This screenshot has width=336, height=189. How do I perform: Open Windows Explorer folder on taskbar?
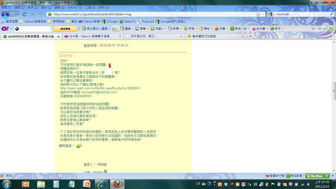41,184
